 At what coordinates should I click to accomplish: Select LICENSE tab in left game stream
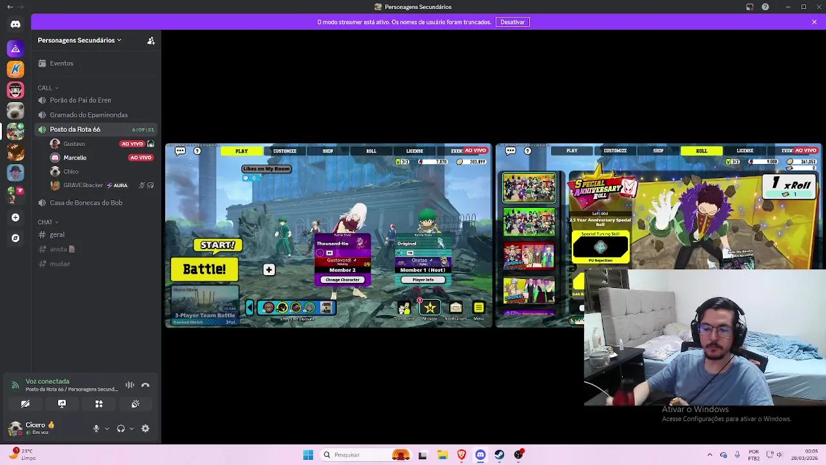pyautogui.click(x=414, y=151)
